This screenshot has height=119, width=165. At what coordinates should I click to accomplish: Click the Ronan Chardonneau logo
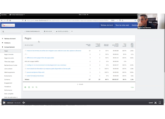point(8,25)
